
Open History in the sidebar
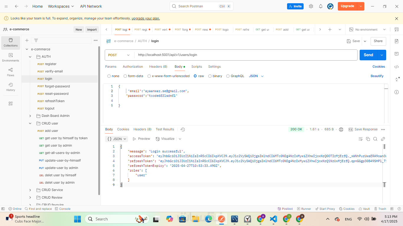click(11, 87)
